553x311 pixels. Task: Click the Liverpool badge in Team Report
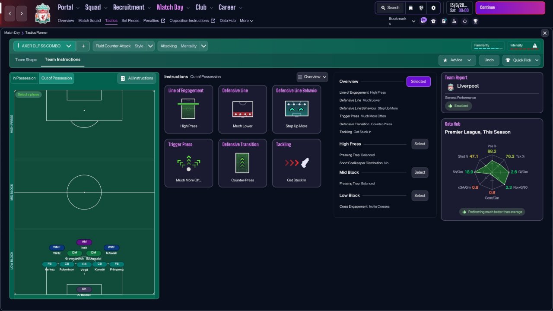(x=451, y=87)
